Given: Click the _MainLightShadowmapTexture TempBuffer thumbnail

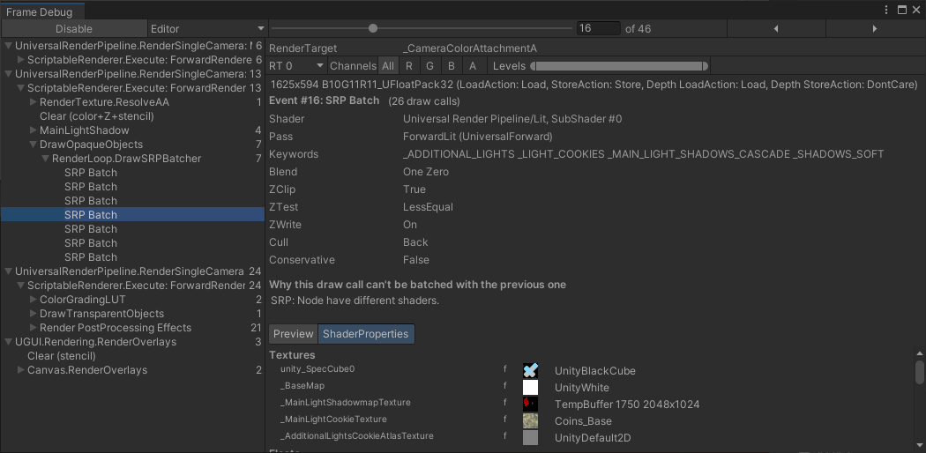Looking at the screenshot, I should pyautogui.click(x=530, y=404).
